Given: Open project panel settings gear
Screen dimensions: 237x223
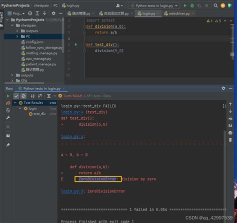Looking at the screenshot, I should point(53,14).
